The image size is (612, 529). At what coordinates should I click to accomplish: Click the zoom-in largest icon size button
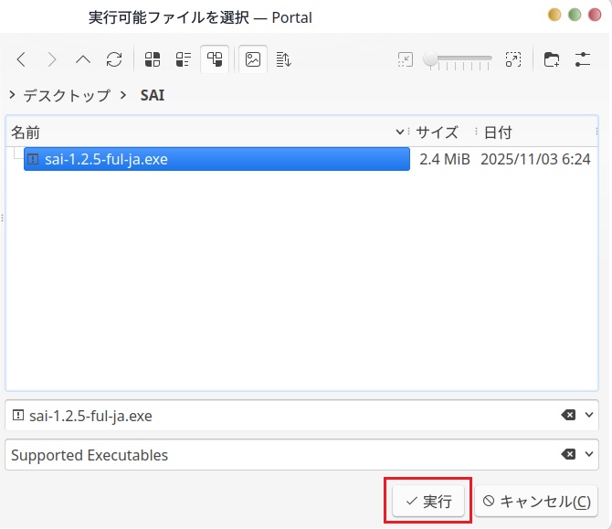pos(513,59)
